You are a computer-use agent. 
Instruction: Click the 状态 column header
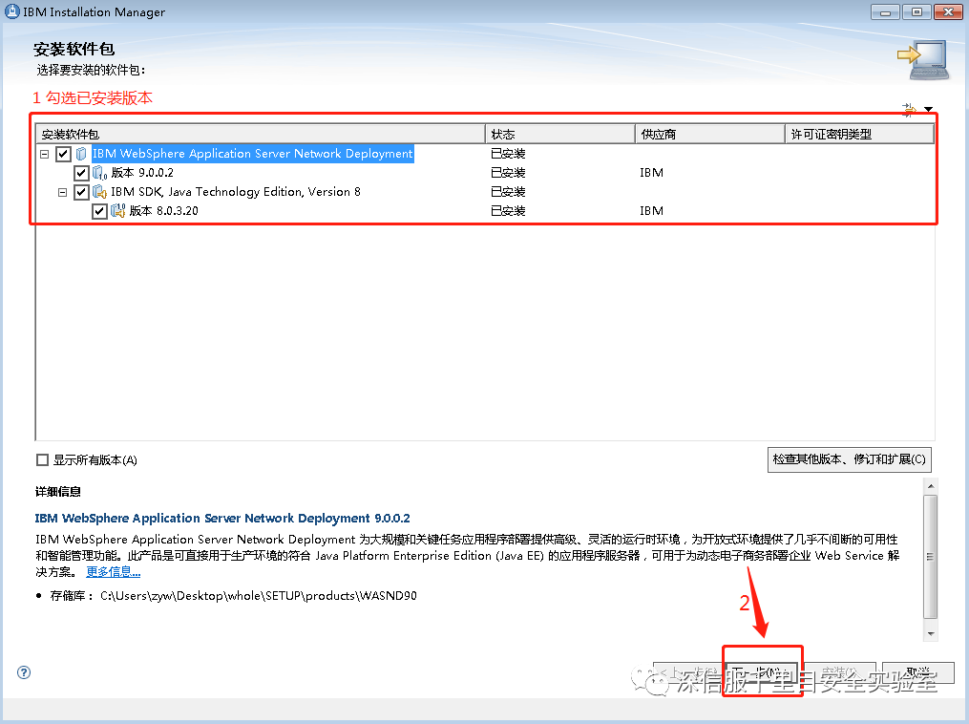coord(560,134)
